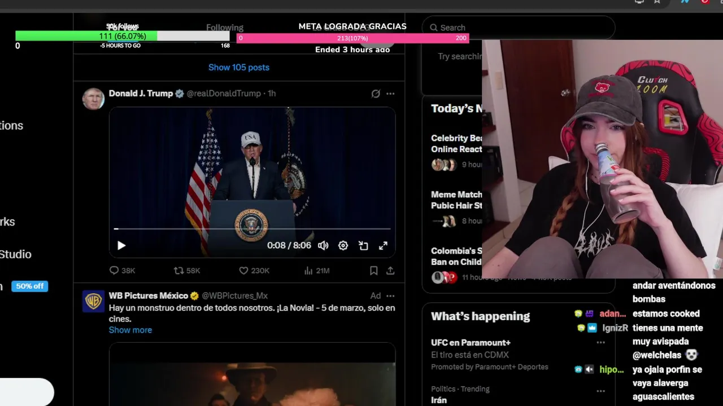Image resolution: width=723 pixels, height=406 pixels.
Task: Expand video to fullscreen
Action: click(383, 245)
